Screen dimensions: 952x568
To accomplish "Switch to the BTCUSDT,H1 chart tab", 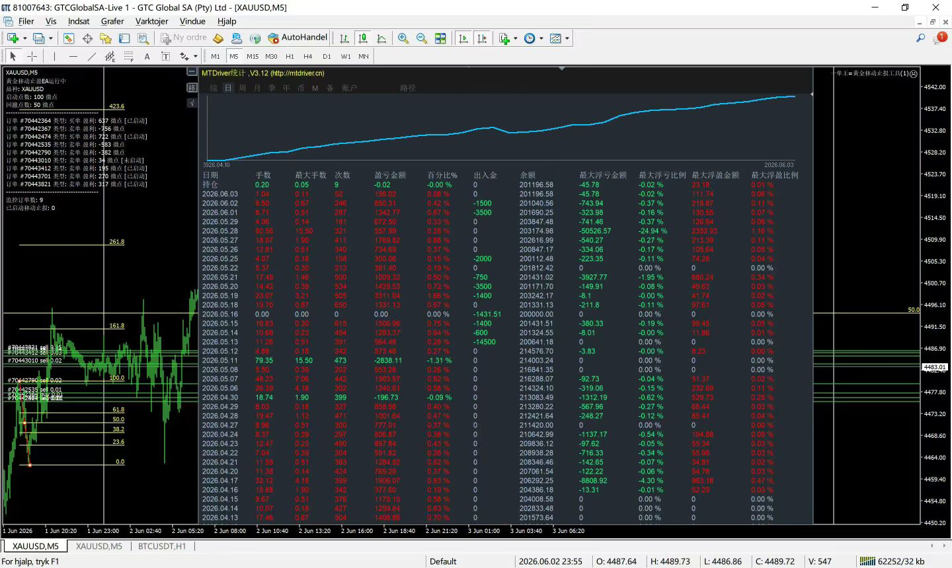I will [x=162, y=546].
